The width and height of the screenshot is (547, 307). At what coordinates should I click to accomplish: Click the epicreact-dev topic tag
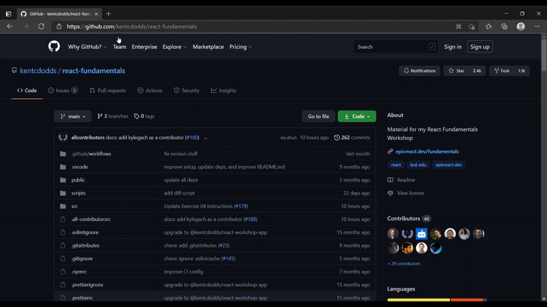[449, 164]
